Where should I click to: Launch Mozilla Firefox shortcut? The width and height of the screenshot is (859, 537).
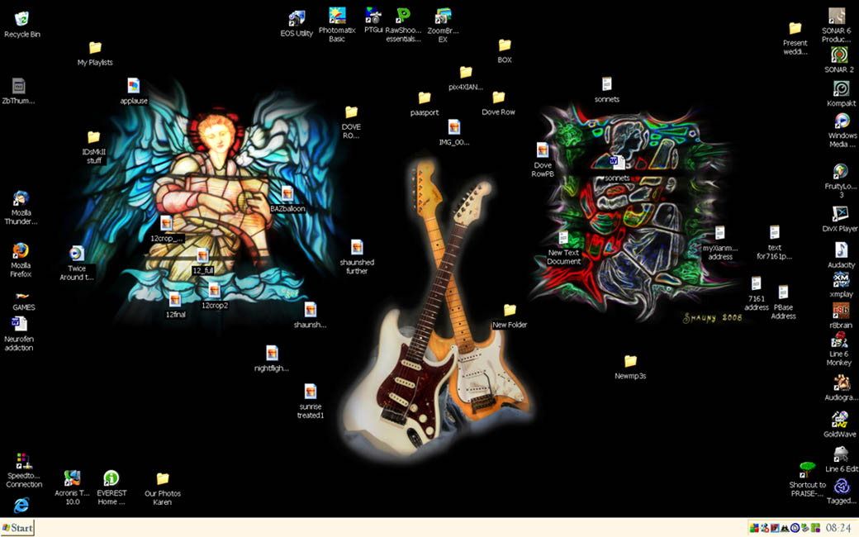[21, 250]
